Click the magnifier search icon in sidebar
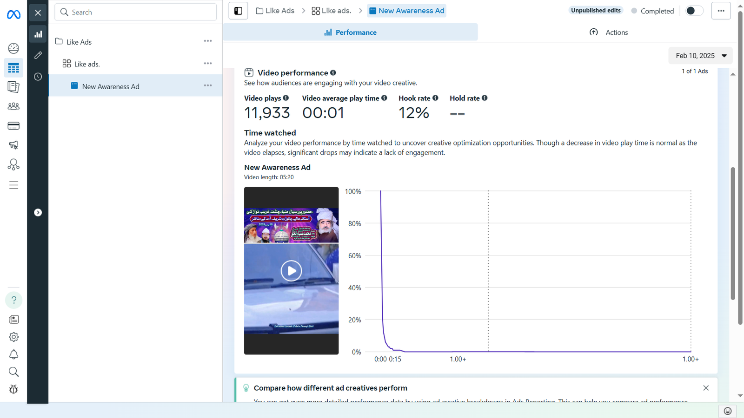Viewport: 744px width, 418px height. coord(13,372)
